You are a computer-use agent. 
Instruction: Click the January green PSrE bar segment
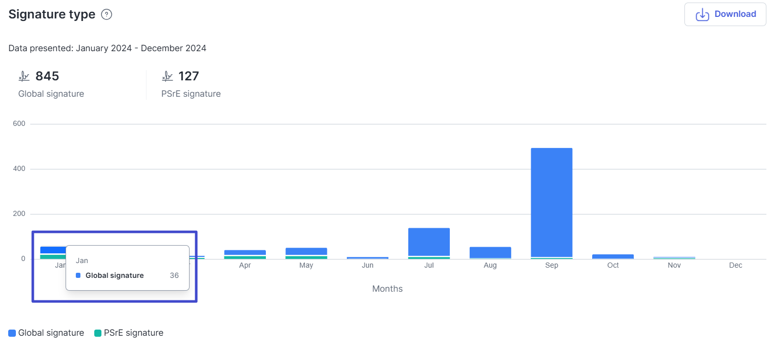coord(51,256)
